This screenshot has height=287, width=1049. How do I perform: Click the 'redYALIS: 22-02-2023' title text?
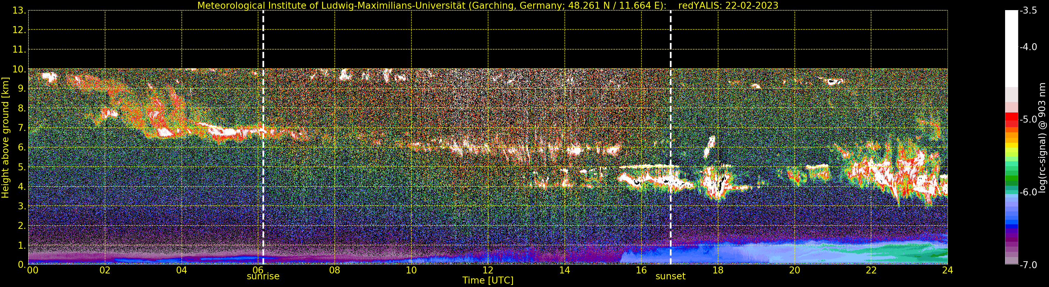(x=728, y=6)
